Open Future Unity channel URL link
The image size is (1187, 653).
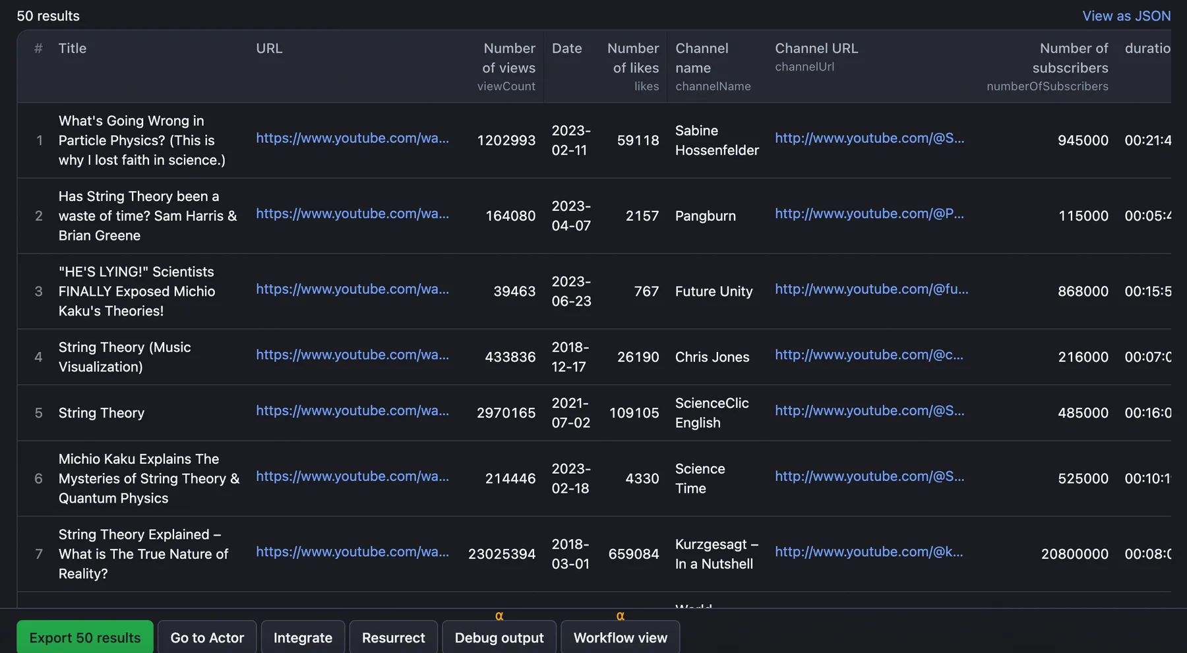pyautogui.click(x=872, y=289)
